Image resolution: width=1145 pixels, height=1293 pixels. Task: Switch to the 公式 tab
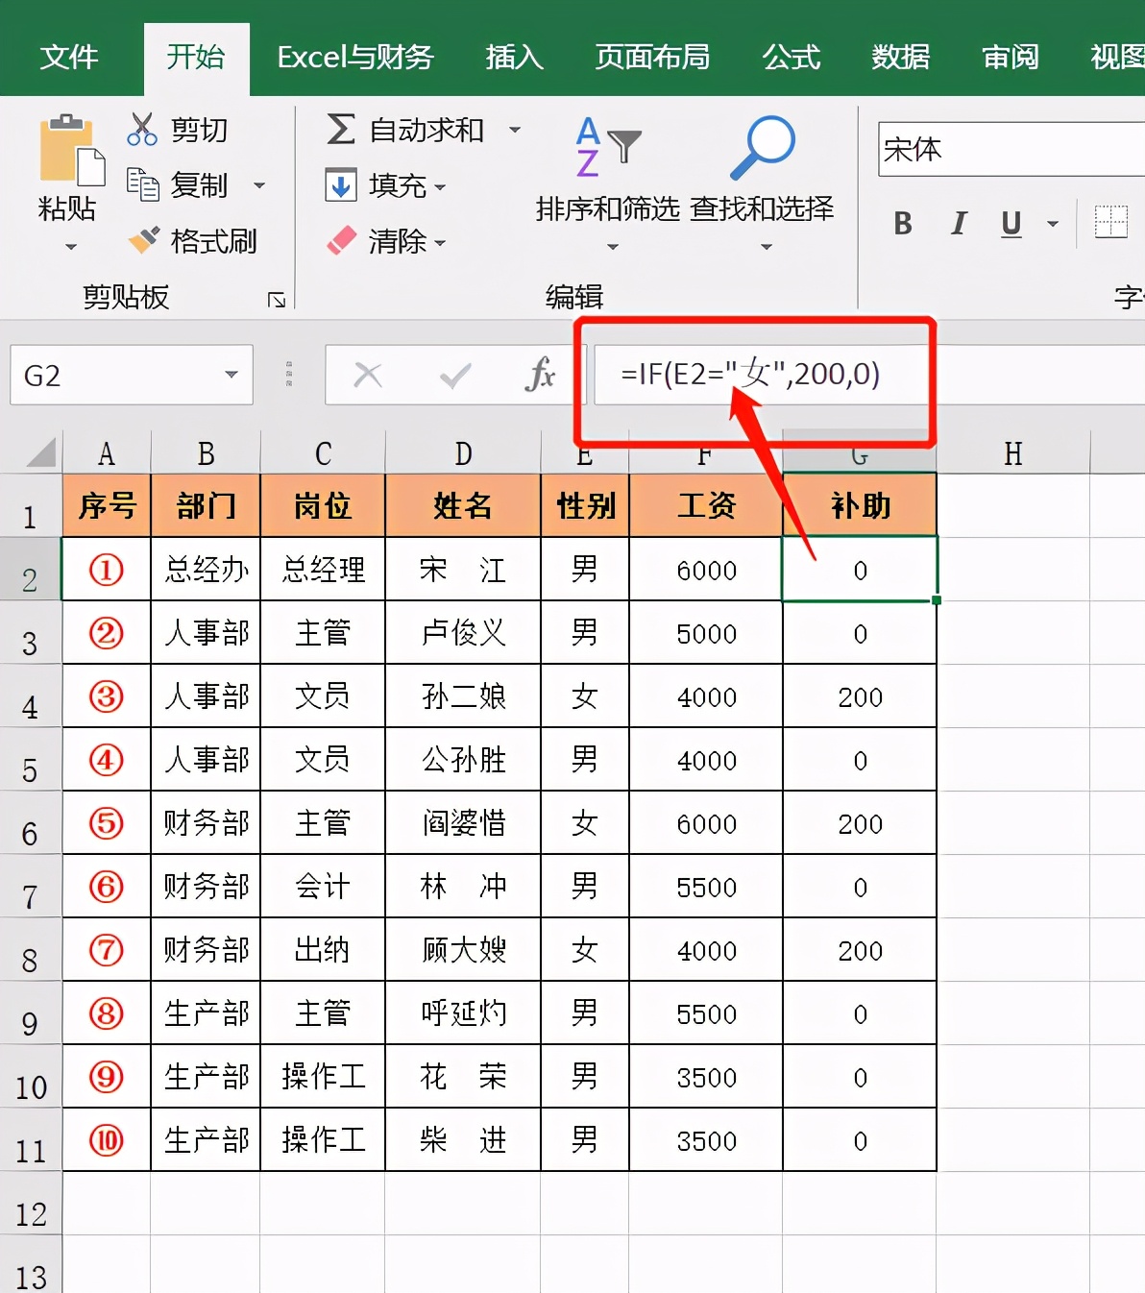[792, 58]
